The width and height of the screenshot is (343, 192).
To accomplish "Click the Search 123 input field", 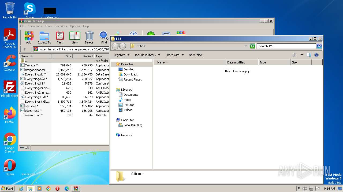I will (286, 46).
